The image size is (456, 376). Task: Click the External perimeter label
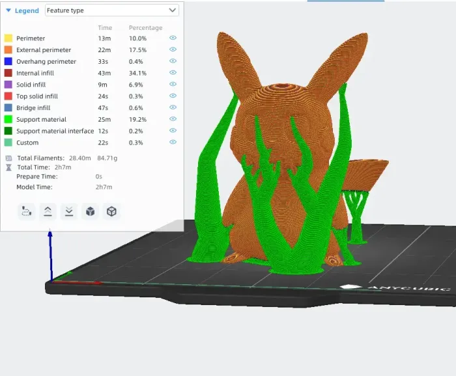(x=44, y=50)
